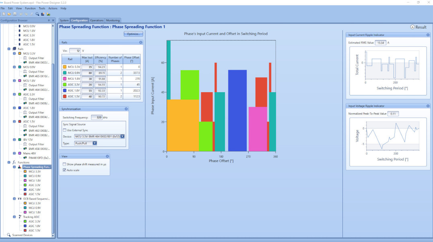Screen dimensions: 433x242
Task: Enable the Use External Sync checkbox
Action: pos(65,130)
